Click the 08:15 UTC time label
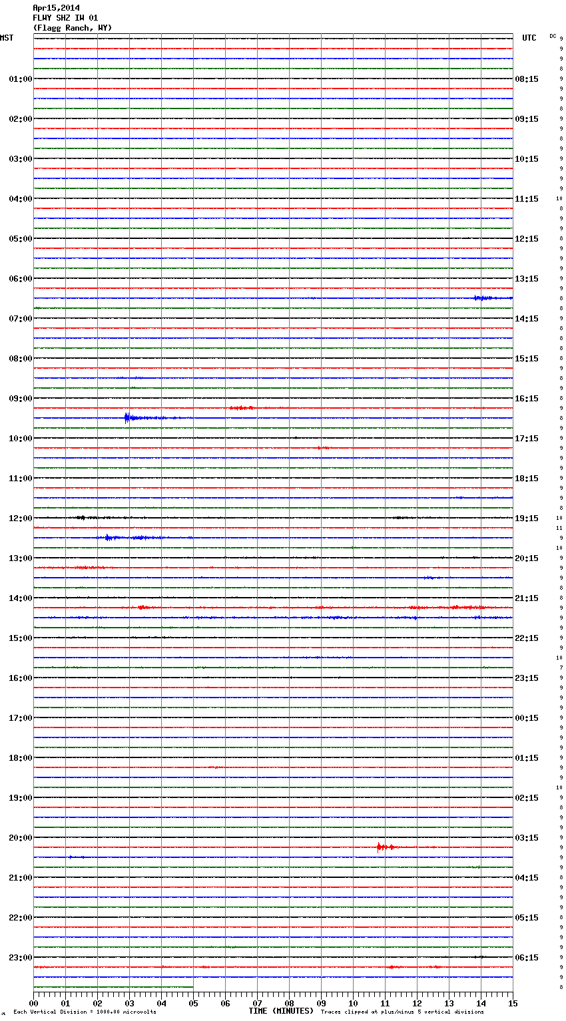This screenshot has height=1021, width=566. point(527,79)
